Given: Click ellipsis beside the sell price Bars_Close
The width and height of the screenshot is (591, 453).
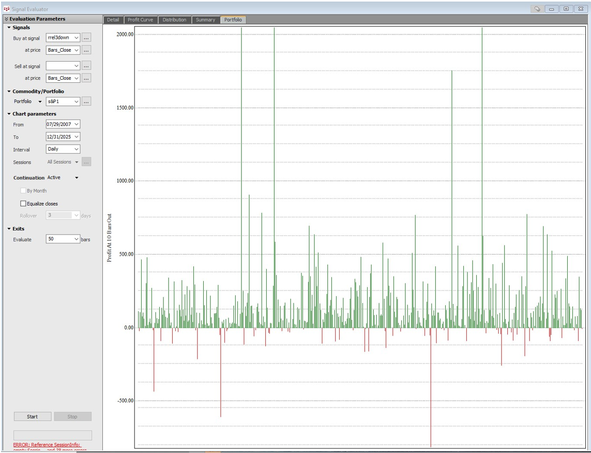Looking at the screenshot, I should (86, 78).
